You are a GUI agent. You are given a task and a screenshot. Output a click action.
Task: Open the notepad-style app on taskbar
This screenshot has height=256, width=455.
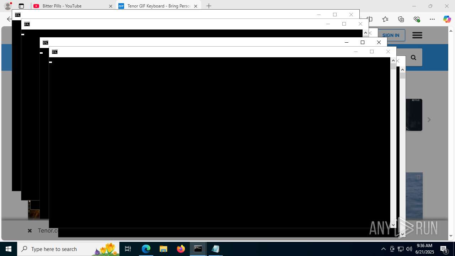click(215, 249)
